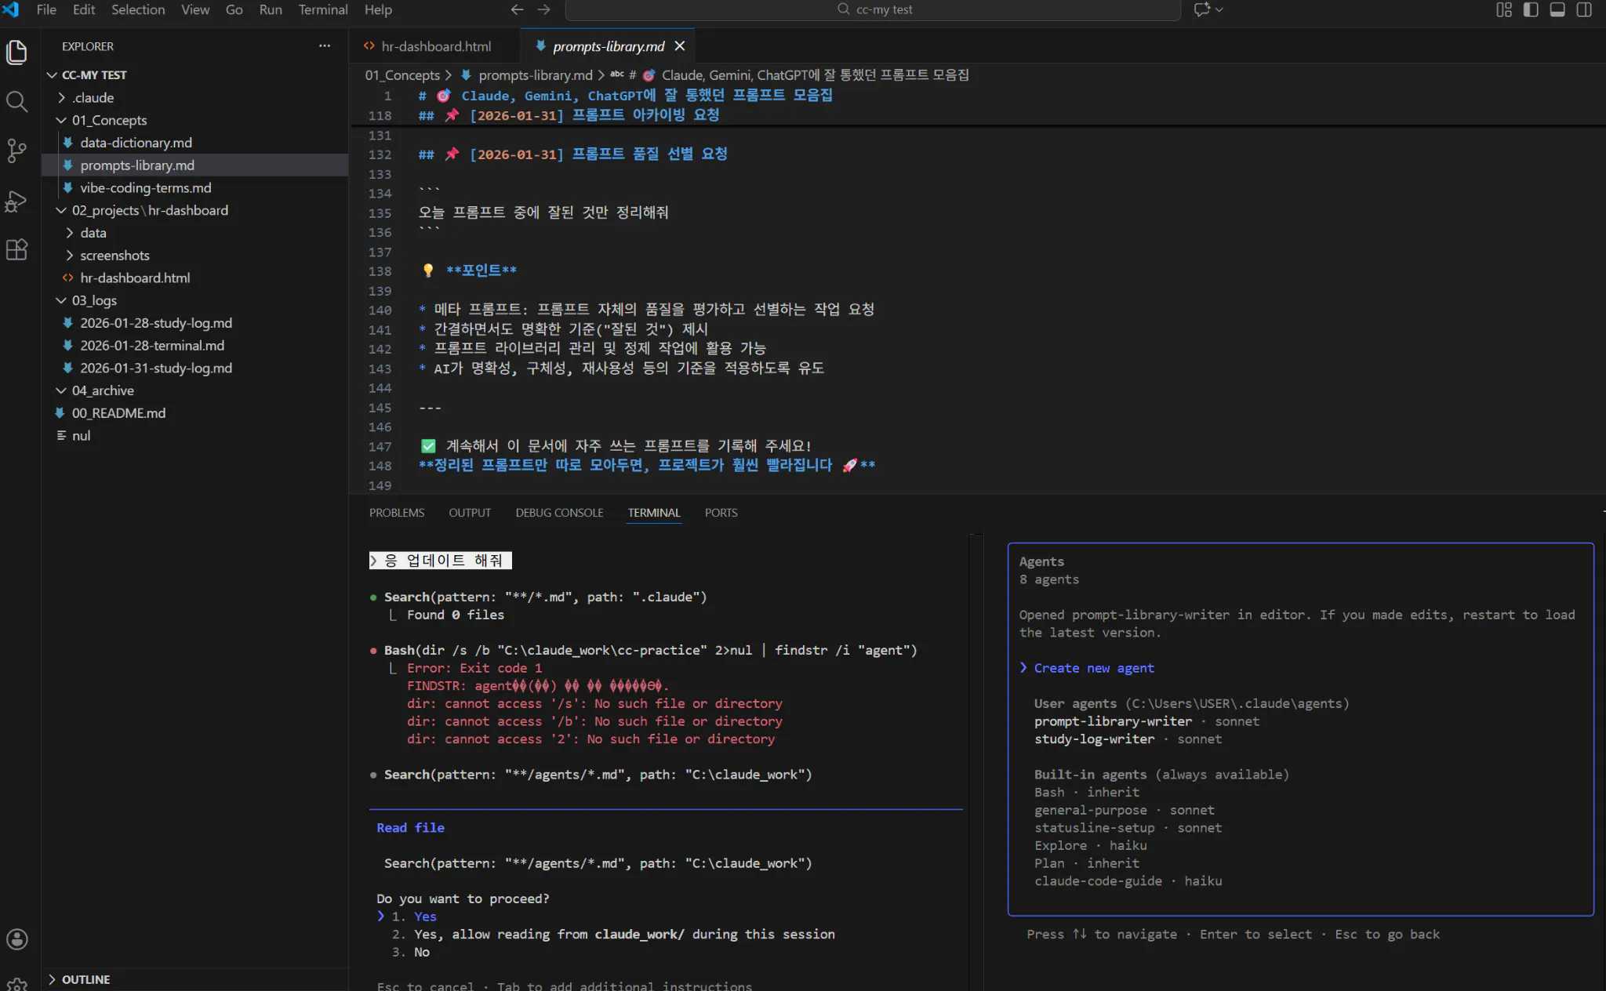Open the Terminal menu
Viewport: 1606px width, 991px height.
point(323,9)
